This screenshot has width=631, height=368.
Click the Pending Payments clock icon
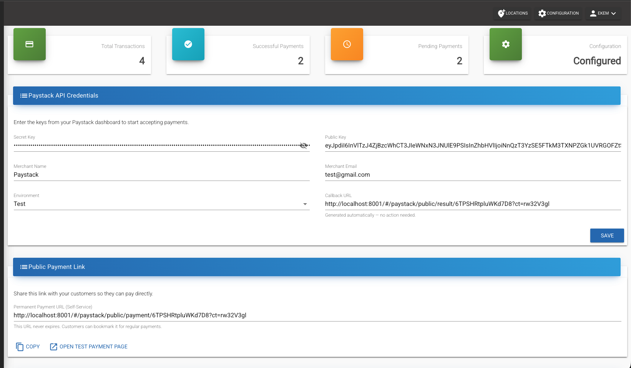(x=347, y=44)
